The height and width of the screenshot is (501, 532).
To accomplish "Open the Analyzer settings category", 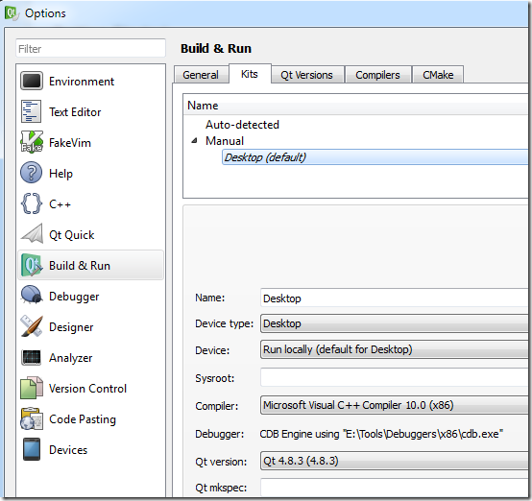I will tap(90, 358).
